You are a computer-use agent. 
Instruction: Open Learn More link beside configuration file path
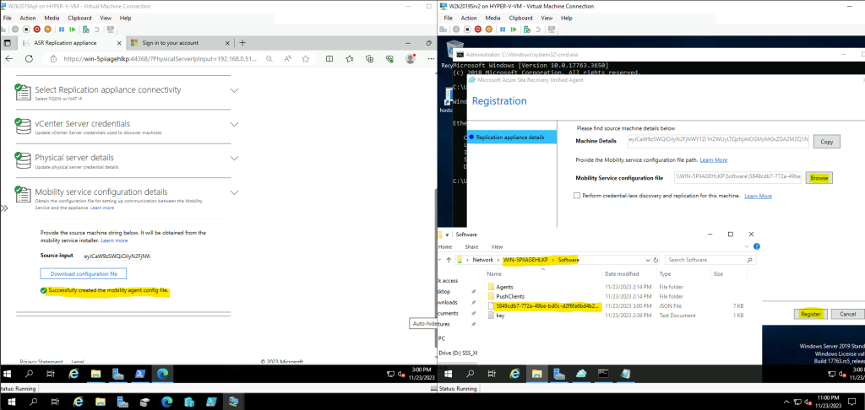click(x=713, y=159)
